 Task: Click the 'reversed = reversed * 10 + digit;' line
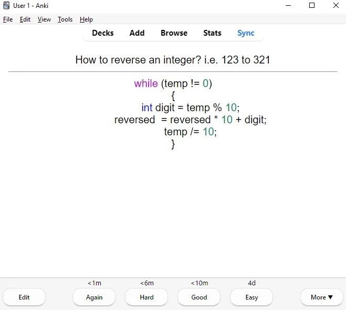(x=191, y=120)
